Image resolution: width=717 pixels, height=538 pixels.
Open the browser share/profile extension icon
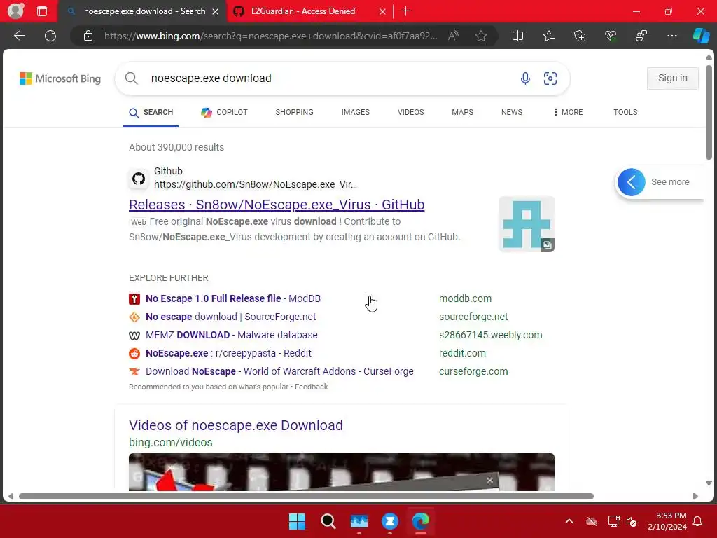pyautogui.click(x=641, y=36)
